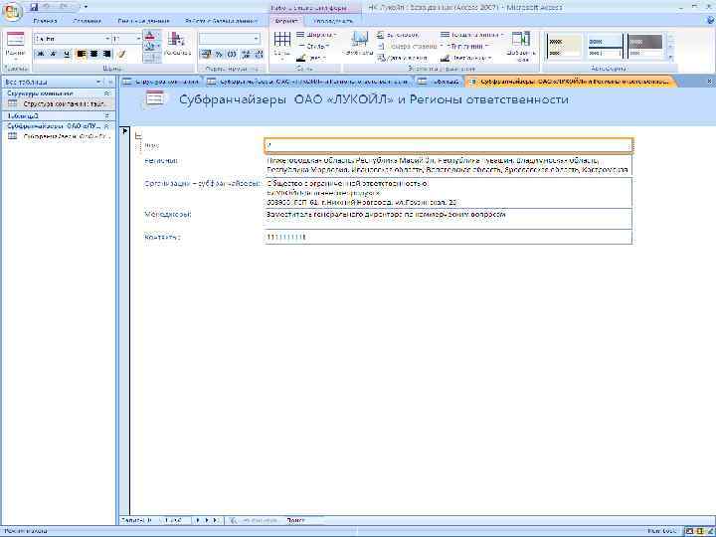Open the ribbon Help icon

[710, 21]
